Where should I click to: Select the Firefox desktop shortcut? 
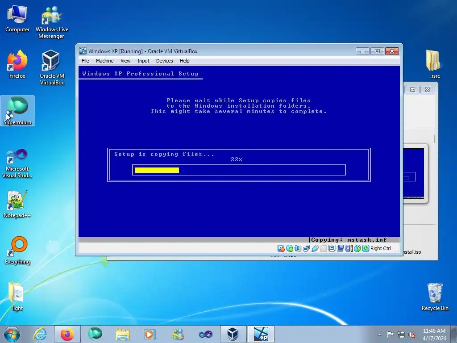(x=17, y=64)
